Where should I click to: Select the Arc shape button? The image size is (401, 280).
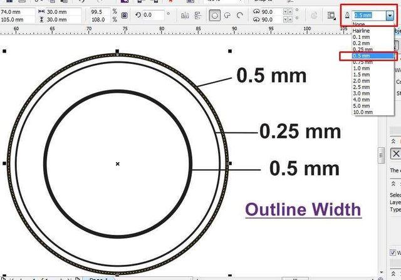(x=239, y=16)
